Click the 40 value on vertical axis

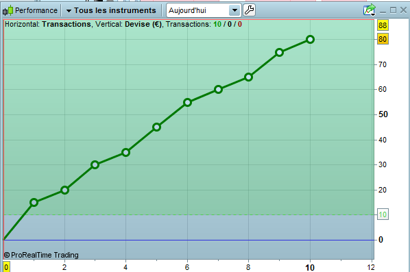[383, 140]
